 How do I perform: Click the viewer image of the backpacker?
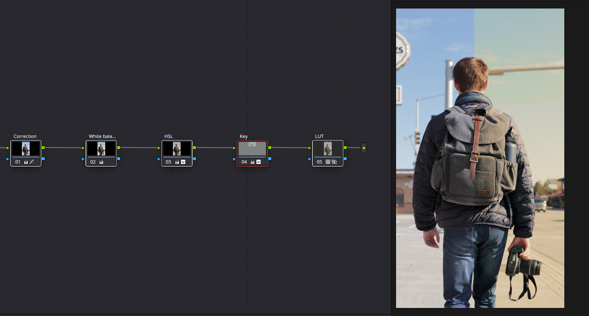pyautogui.click(x=480, y=158)
